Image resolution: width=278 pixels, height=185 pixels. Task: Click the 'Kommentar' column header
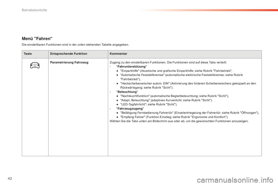click(118, 54)
